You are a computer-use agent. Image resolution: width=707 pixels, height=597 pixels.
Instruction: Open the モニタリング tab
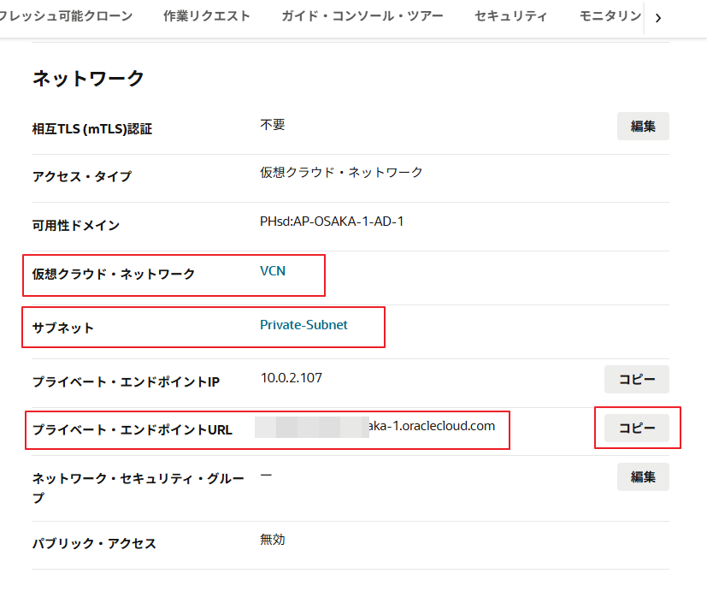[610, 16]
